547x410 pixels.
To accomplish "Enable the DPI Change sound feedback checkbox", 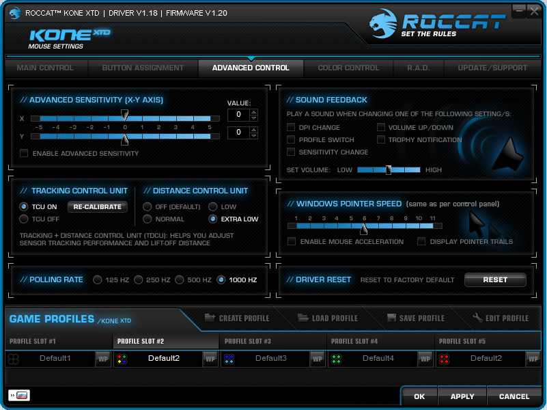I will [290, 126].
